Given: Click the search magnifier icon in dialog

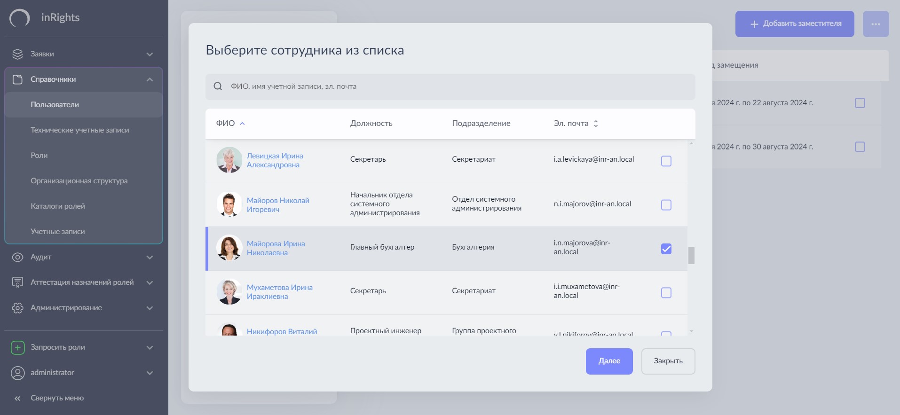Looking at the screenshot, I should click(x=218, y=86).
